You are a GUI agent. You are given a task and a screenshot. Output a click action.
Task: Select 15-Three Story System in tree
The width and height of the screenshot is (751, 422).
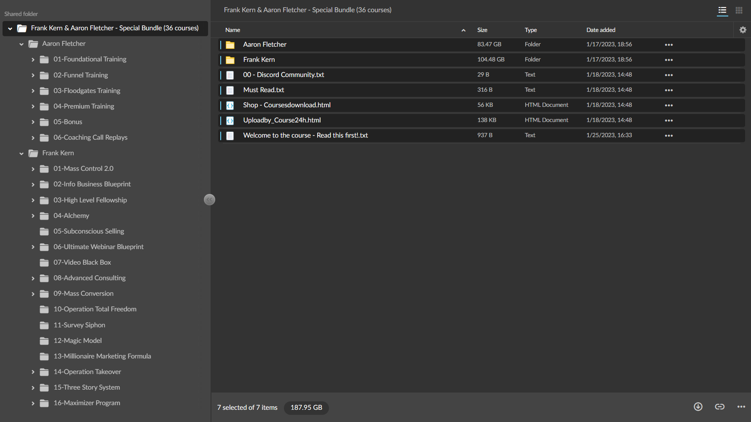click(x=86, y=387)
